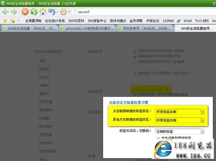
Task: Open dropdown next to Undo arrow
Action: tap(57, 12)
